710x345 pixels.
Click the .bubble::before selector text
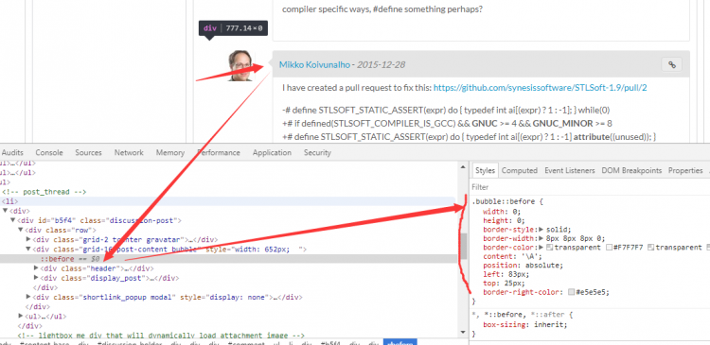coord(504,201)
